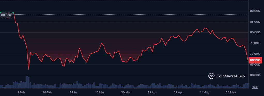Click the CoinMarketCap watermark text
This screenshot has width=264, height=96.
(230, 76)
